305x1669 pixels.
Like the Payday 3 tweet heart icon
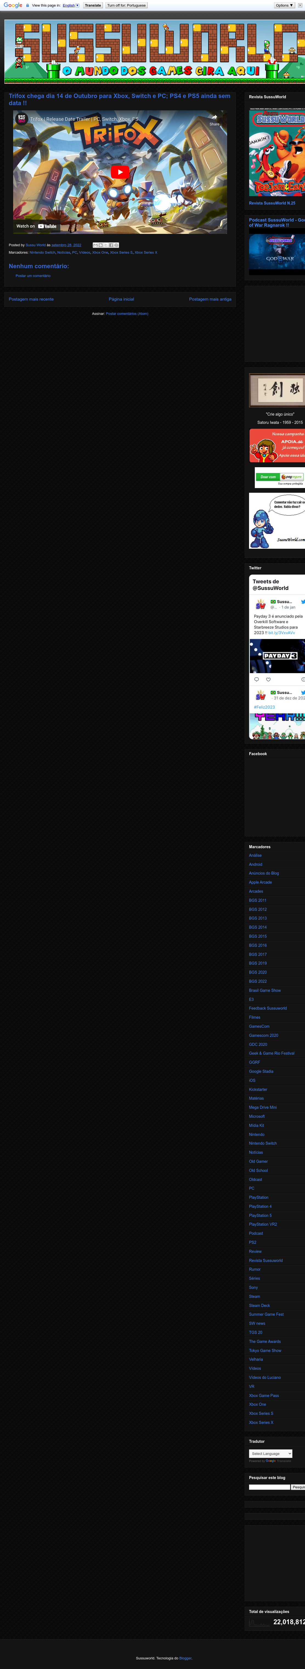(x=268, y=679)
